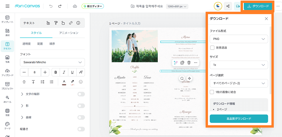The height and width of the screenshot is (137, 282).
Task: Select the スタイル tab
Action: (x=36, y=33)
